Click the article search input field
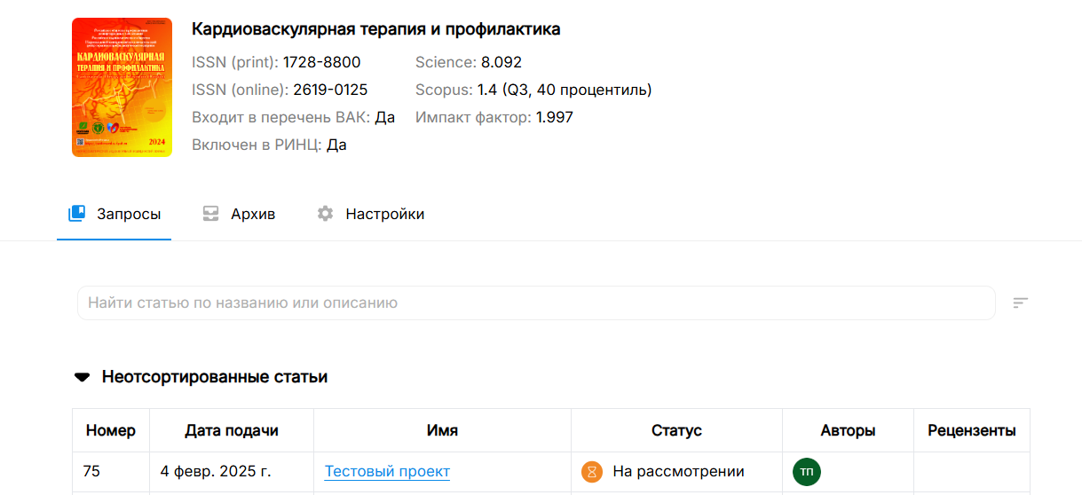This screenshot has width=1082, height=495. point(536,302)
